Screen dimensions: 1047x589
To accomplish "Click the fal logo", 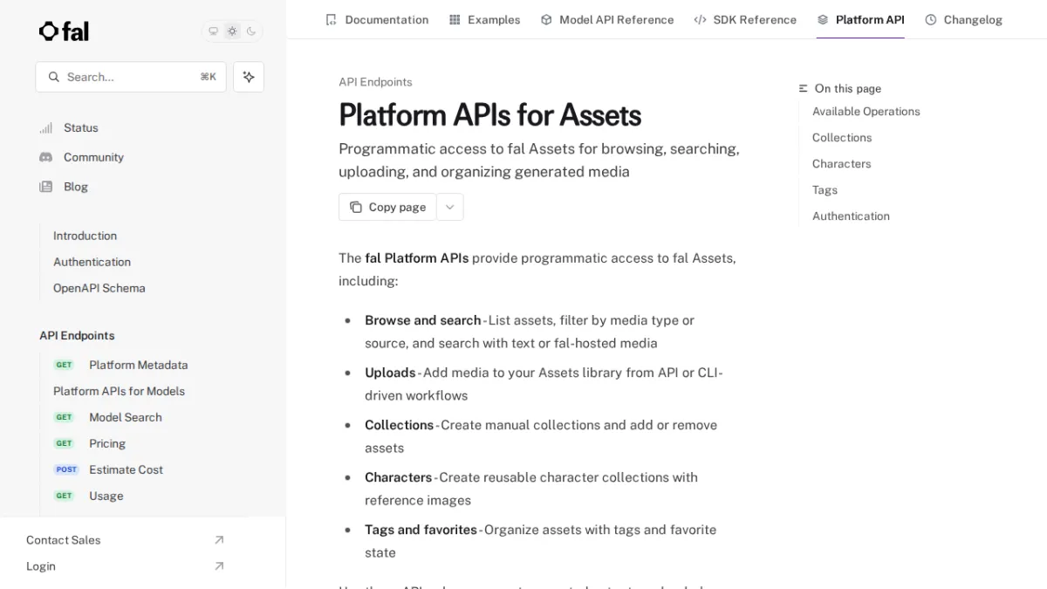I will [64, 31].
